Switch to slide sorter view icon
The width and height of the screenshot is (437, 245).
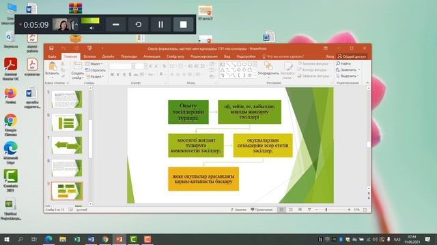coord(291,210)
